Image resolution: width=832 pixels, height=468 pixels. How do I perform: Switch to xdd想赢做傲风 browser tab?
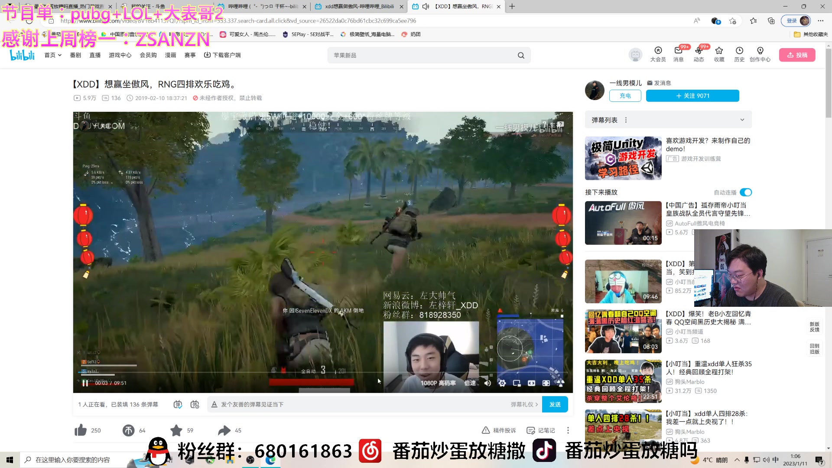[359, 6]
